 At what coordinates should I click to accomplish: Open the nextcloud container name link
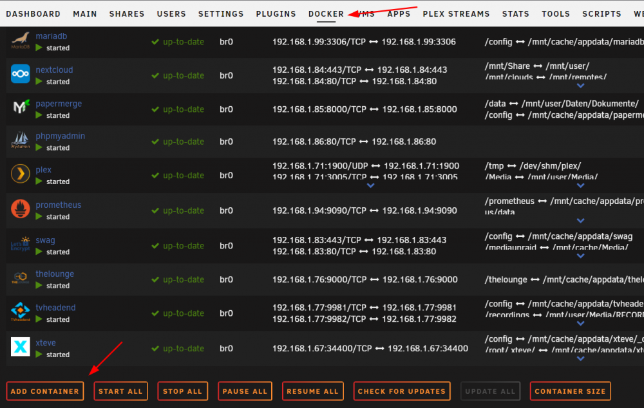54,70
